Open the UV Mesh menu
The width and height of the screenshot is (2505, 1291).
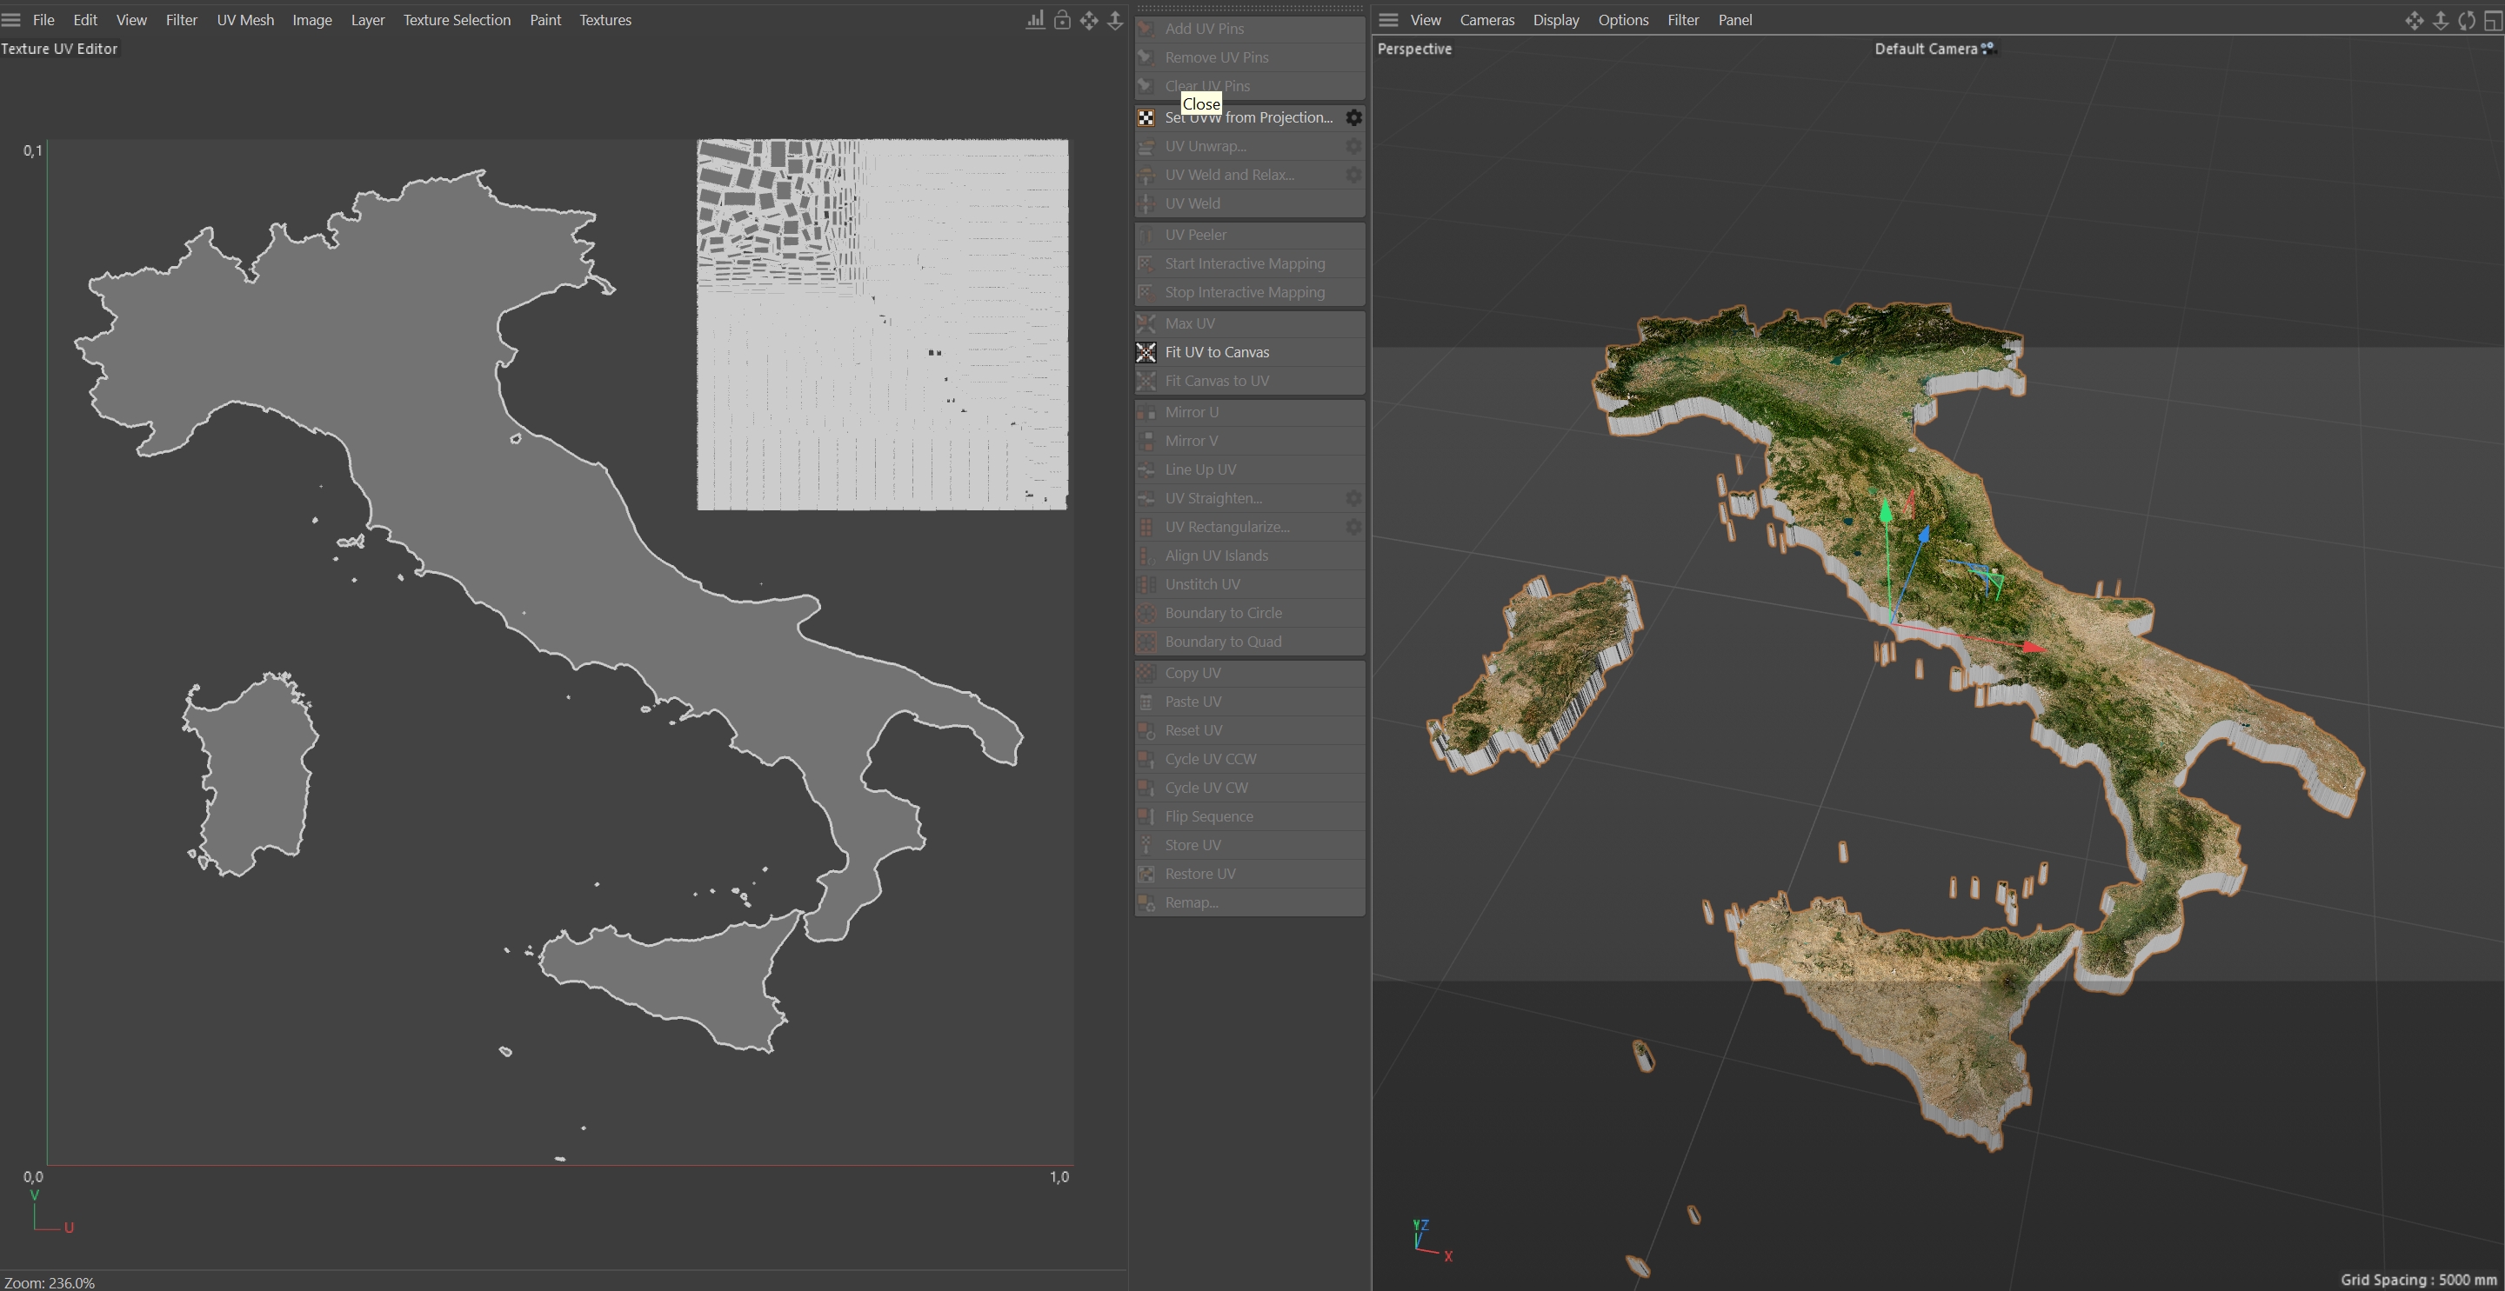(245, 19)
